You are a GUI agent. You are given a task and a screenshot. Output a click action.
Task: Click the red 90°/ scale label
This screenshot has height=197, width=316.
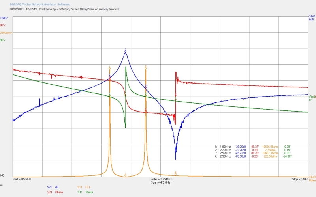click(x=3, y=25)
